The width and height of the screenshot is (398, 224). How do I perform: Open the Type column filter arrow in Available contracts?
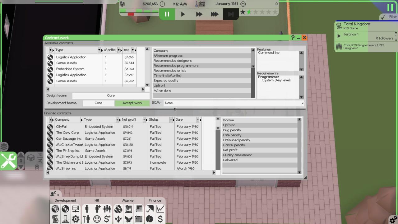(x=99, y=50)
